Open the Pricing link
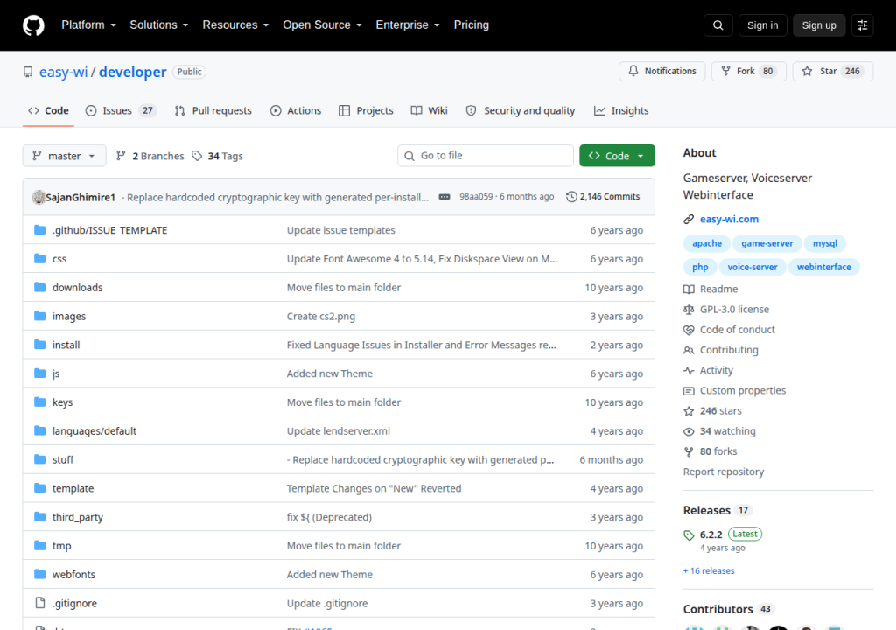Viewport: 896px width, 630px height. click(x=472, y=25)
